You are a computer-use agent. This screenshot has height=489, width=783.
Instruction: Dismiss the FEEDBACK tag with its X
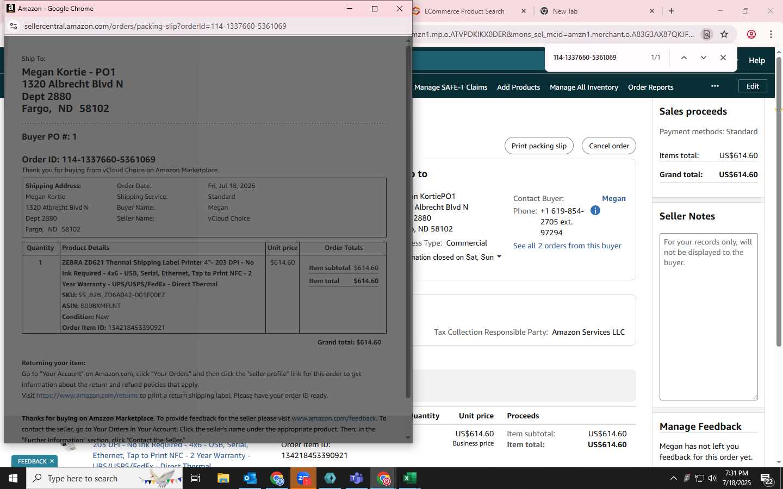[x=52, y=461]
